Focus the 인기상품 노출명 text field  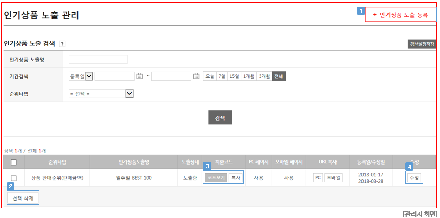pyautogui.click(x=98, y=59)
